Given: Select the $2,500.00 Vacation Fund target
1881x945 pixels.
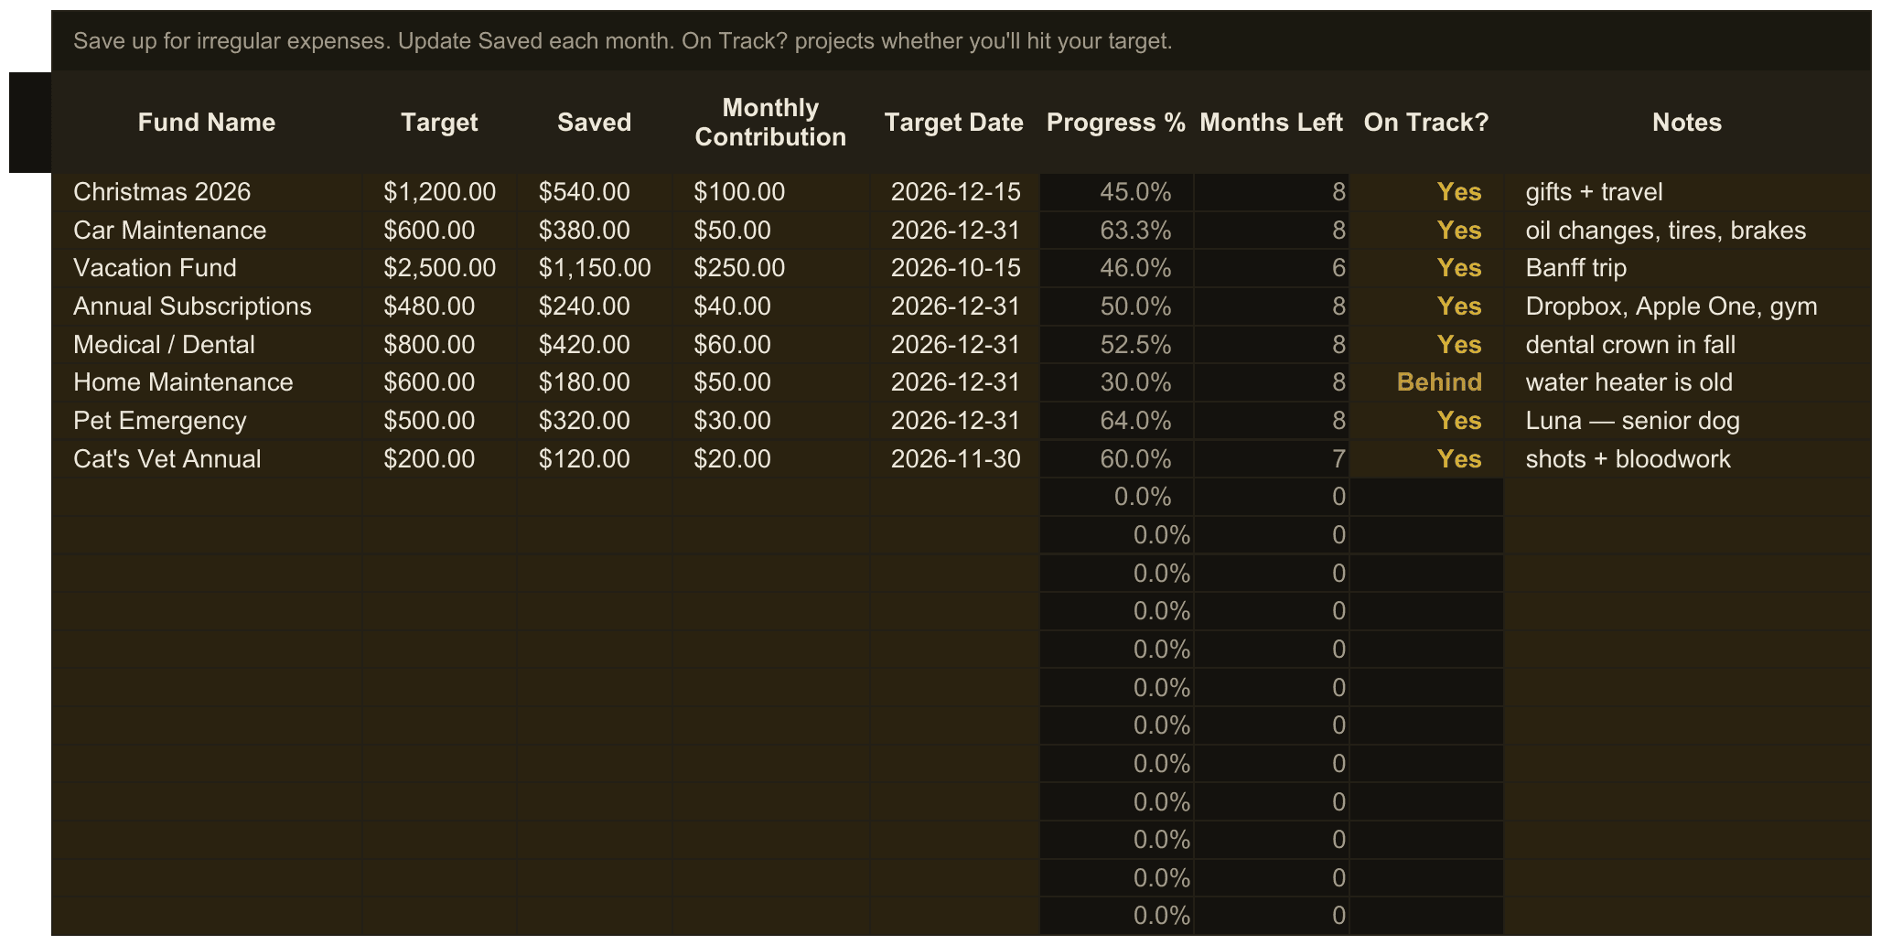Looking at the screenshot, I should 439,268.
